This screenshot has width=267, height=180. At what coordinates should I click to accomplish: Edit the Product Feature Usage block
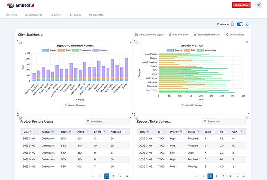[20, 118]
